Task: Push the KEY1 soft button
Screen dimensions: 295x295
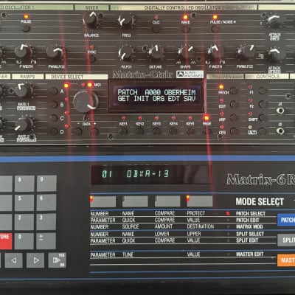Action: click(123, 131)
